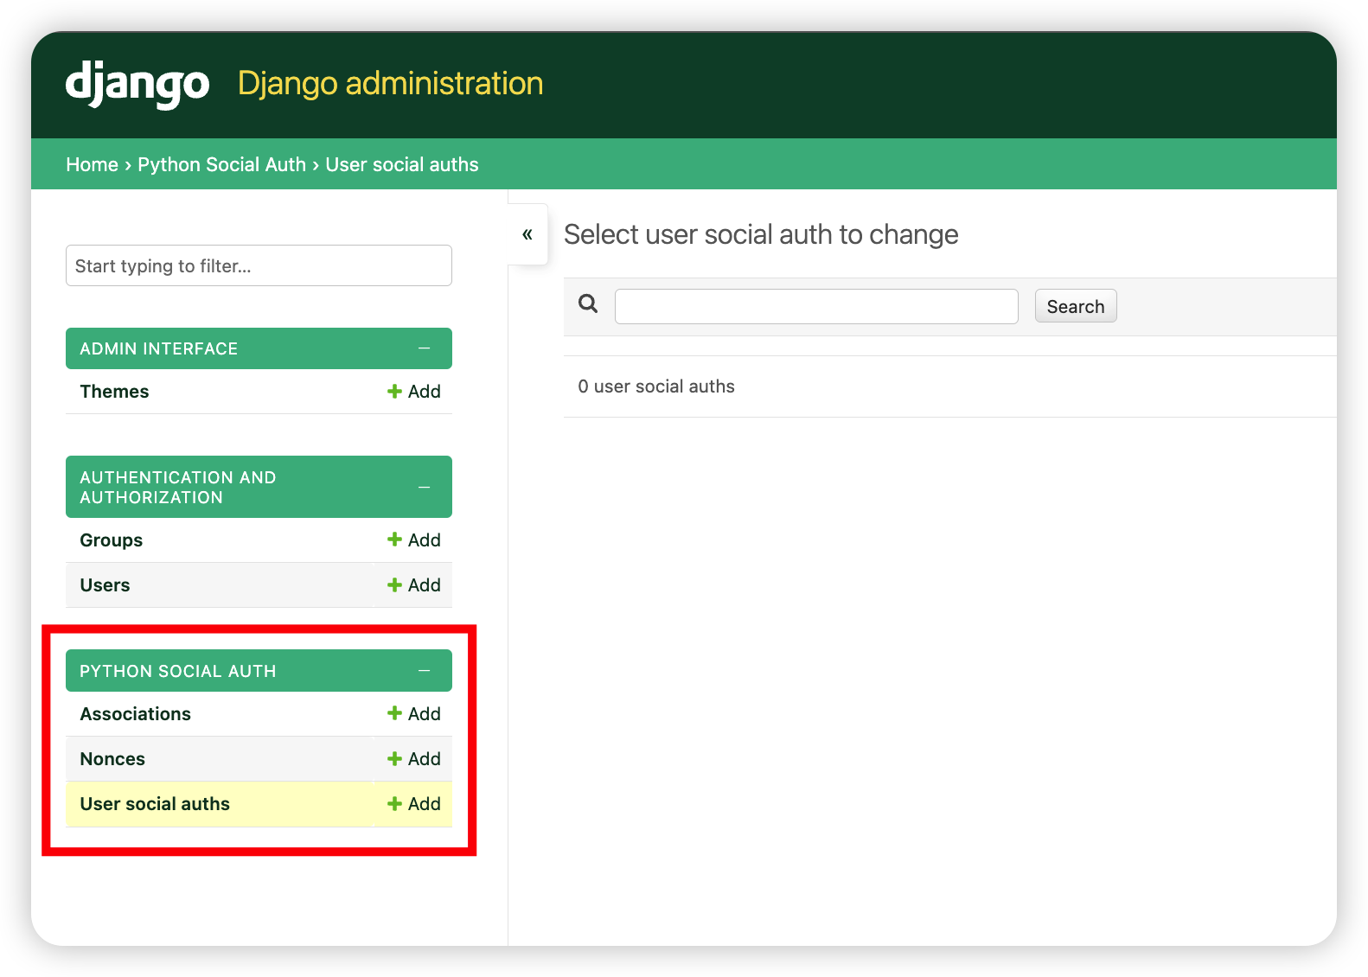This screenshot has width=1368, height=977.
Task: Open Authentication and Authorization header link
Action: click(177, 487)
